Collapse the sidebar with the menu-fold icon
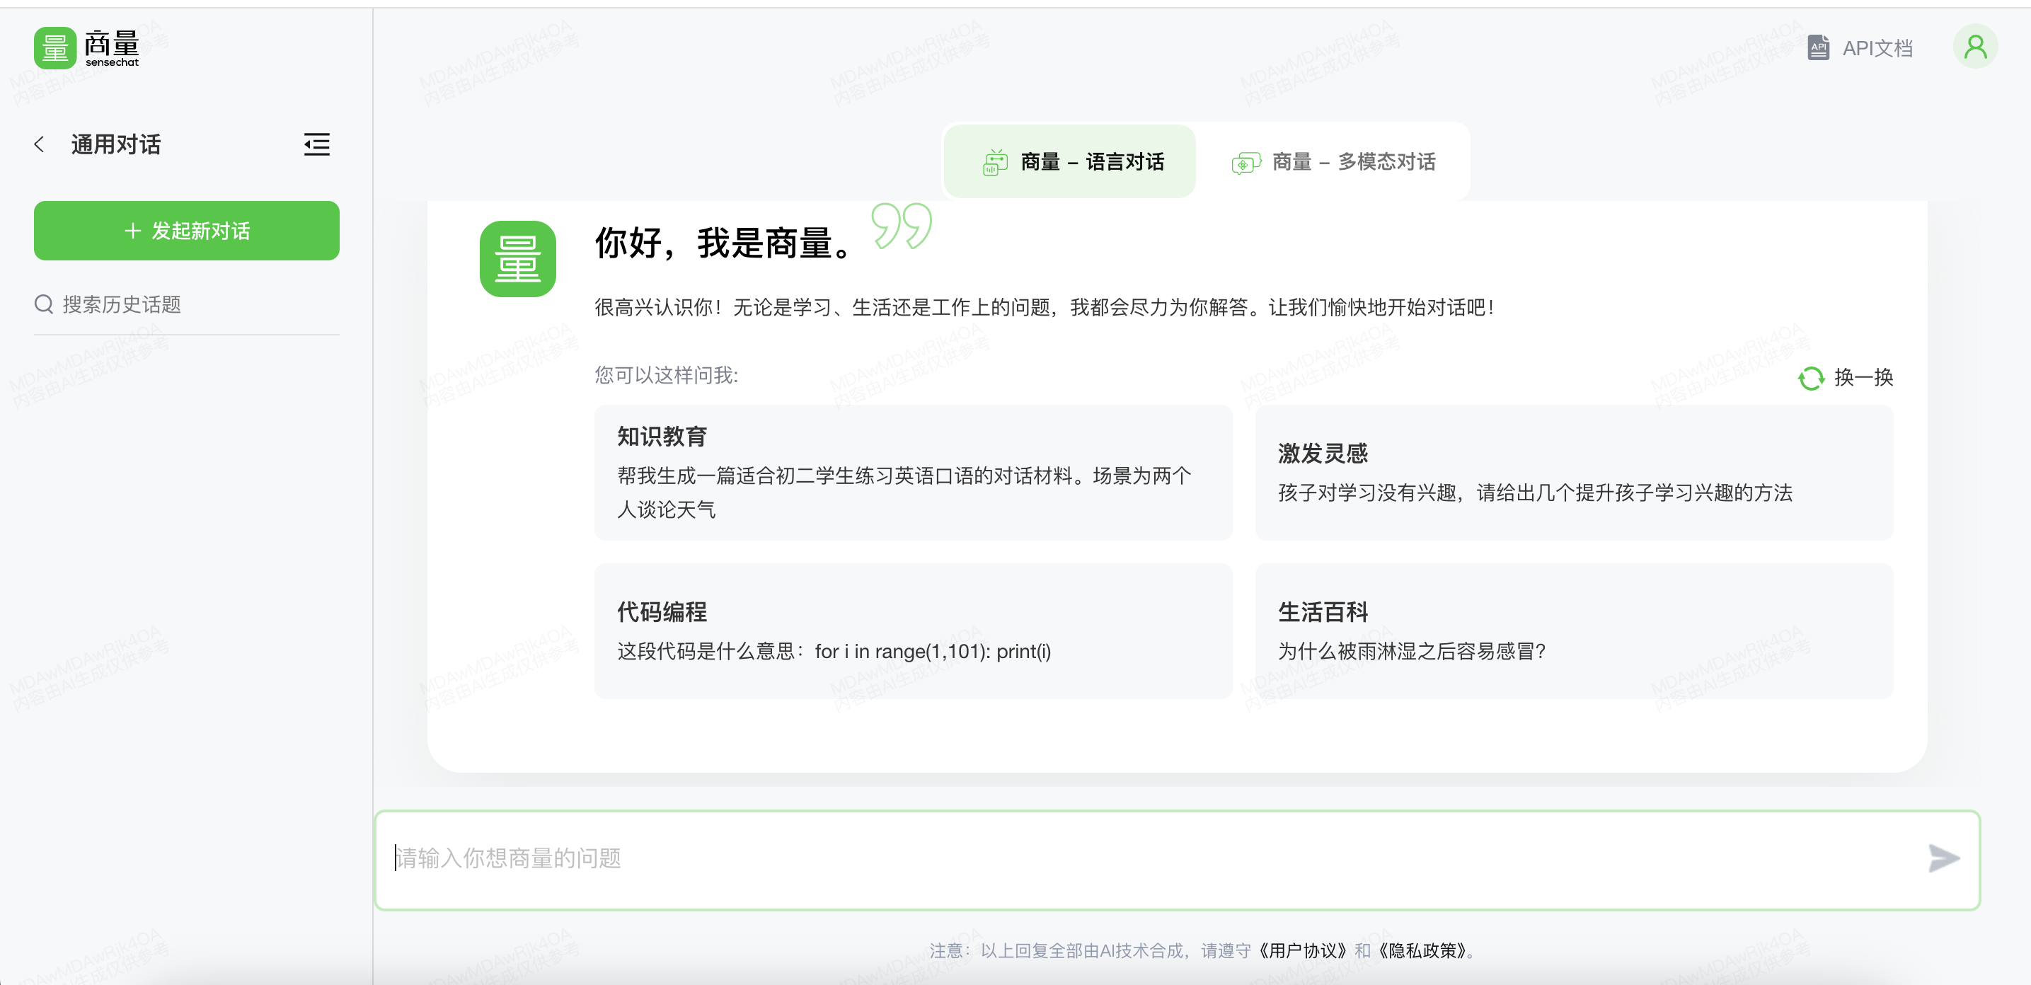The image size is (2031, 985). pyautogui.click(x=316, y=144)
